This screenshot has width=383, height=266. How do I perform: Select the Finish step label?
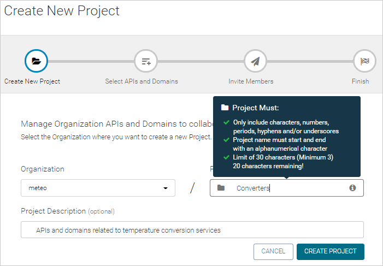(360, 81)
